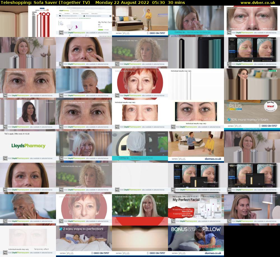Image resolution: width=280 pixels, height=257 pixels.
Task: Select the duration '30 mins'
Action: [176, 3]
